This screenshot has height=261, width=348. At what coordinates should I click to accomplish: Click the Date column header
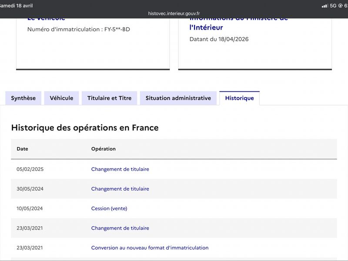click(23, 149)
